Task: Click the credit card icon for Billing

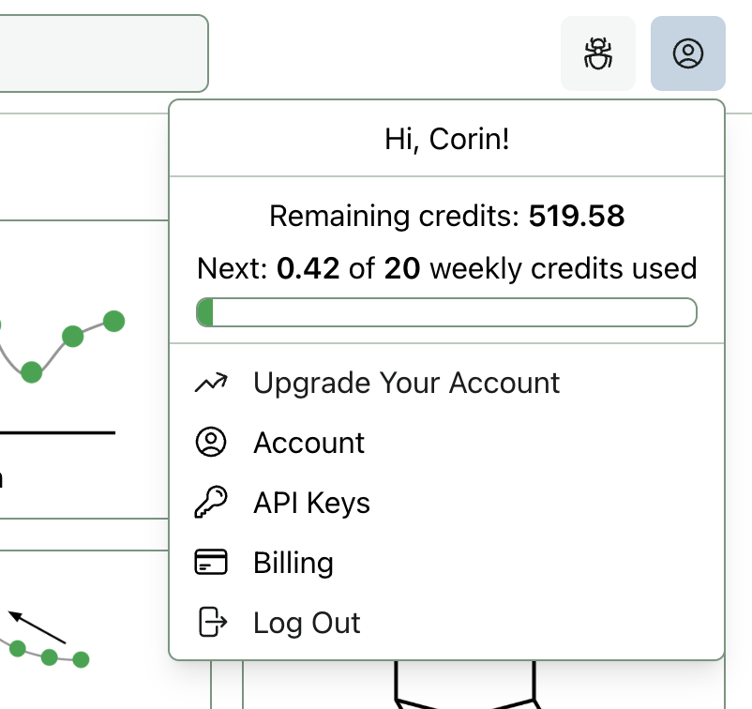Action: [211, 563]
